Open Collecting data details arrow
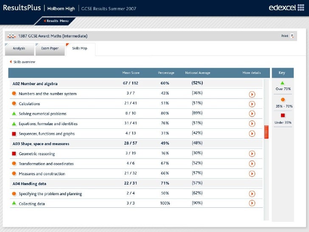Image resolution: width=309 pixels, height=232 pixels. point(252,204)
